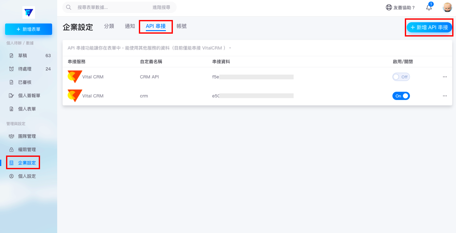This screenshot has height=233, width=456.
Task: Click the search magnifier icon
Action: (68, 7)
